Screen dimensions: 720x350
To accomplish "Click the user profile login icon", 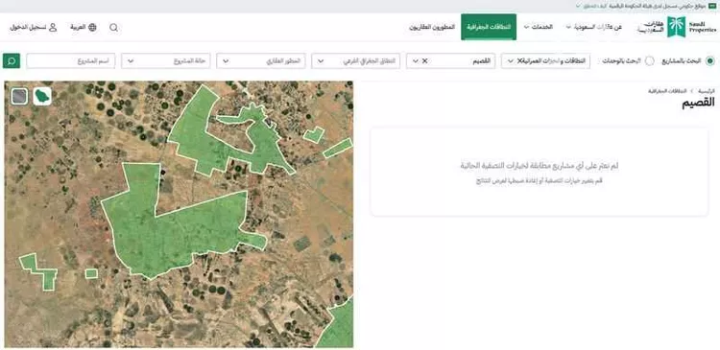I will point(53,28).
